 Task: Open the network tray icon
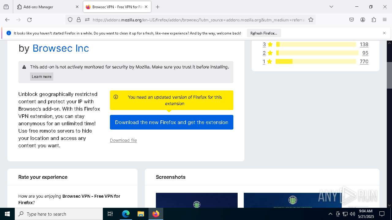coord(345,214)
